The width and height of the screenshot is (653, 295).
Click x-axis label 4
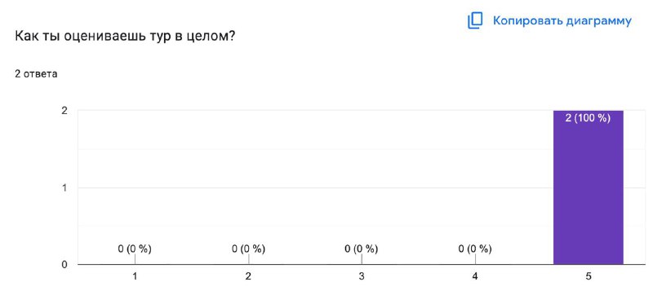pyautogui.click(x=475, y=277)
